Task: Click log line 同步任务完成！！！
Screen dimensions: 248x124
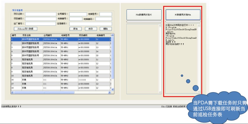Action: [x=175, y=44]
